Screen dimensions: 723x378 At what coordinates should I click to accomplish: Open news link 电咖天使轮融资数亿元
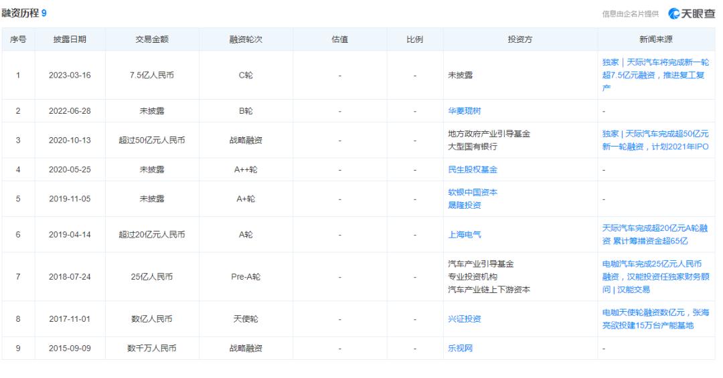[x=655, y=319]
